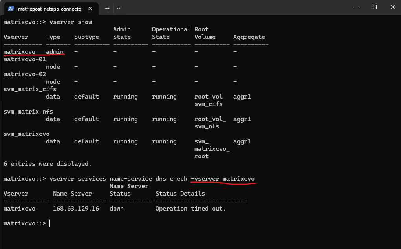401x249 pixels.
Task: Click the svm_matrix_nfs vserver name
Action: coord(28,111)
